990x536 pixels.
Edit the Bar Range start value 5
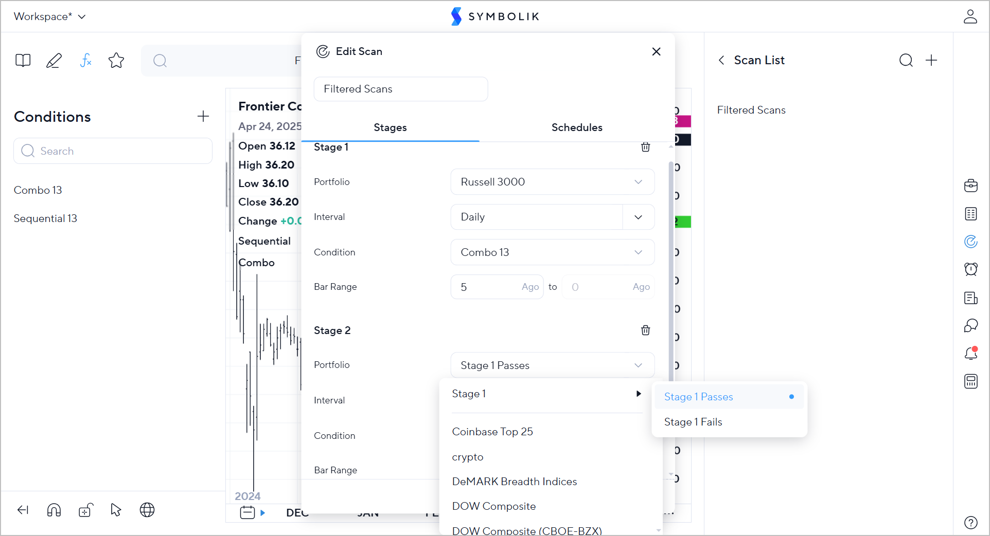click(x=497, y=287)
